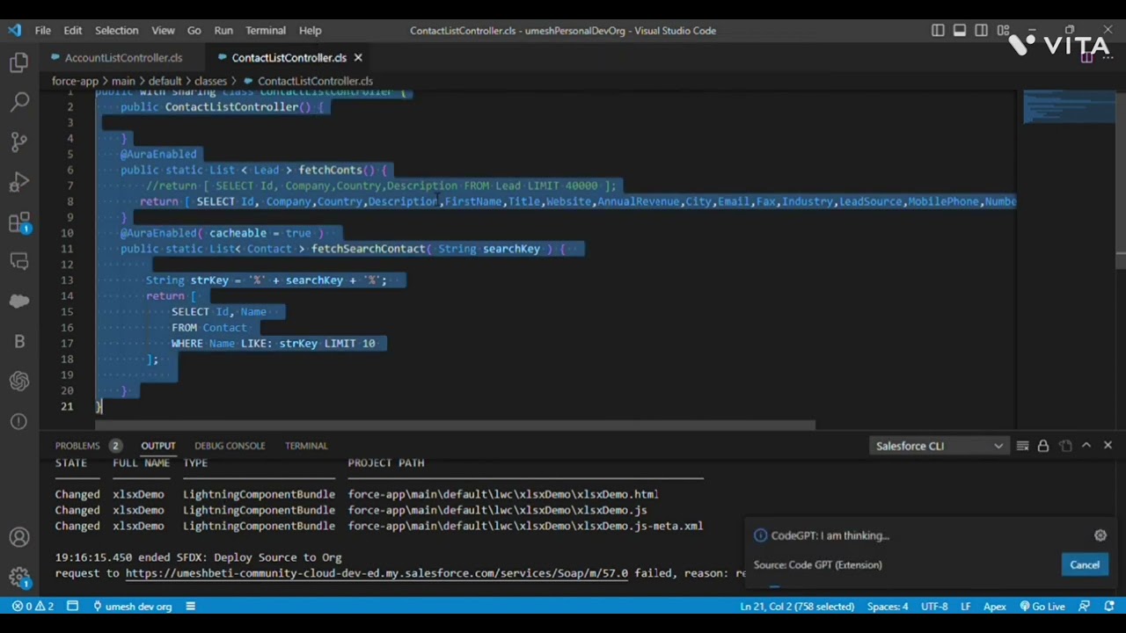Click the 'umesh dev org' status item
This screenshot has height=633, width=1126.
(x=132, y=607)
